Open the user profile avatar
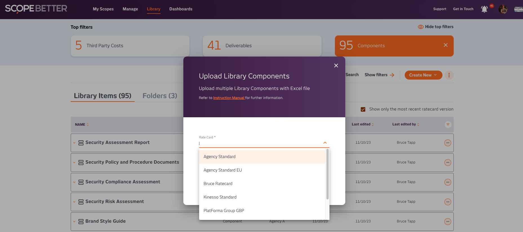 (x=503, y=9)
